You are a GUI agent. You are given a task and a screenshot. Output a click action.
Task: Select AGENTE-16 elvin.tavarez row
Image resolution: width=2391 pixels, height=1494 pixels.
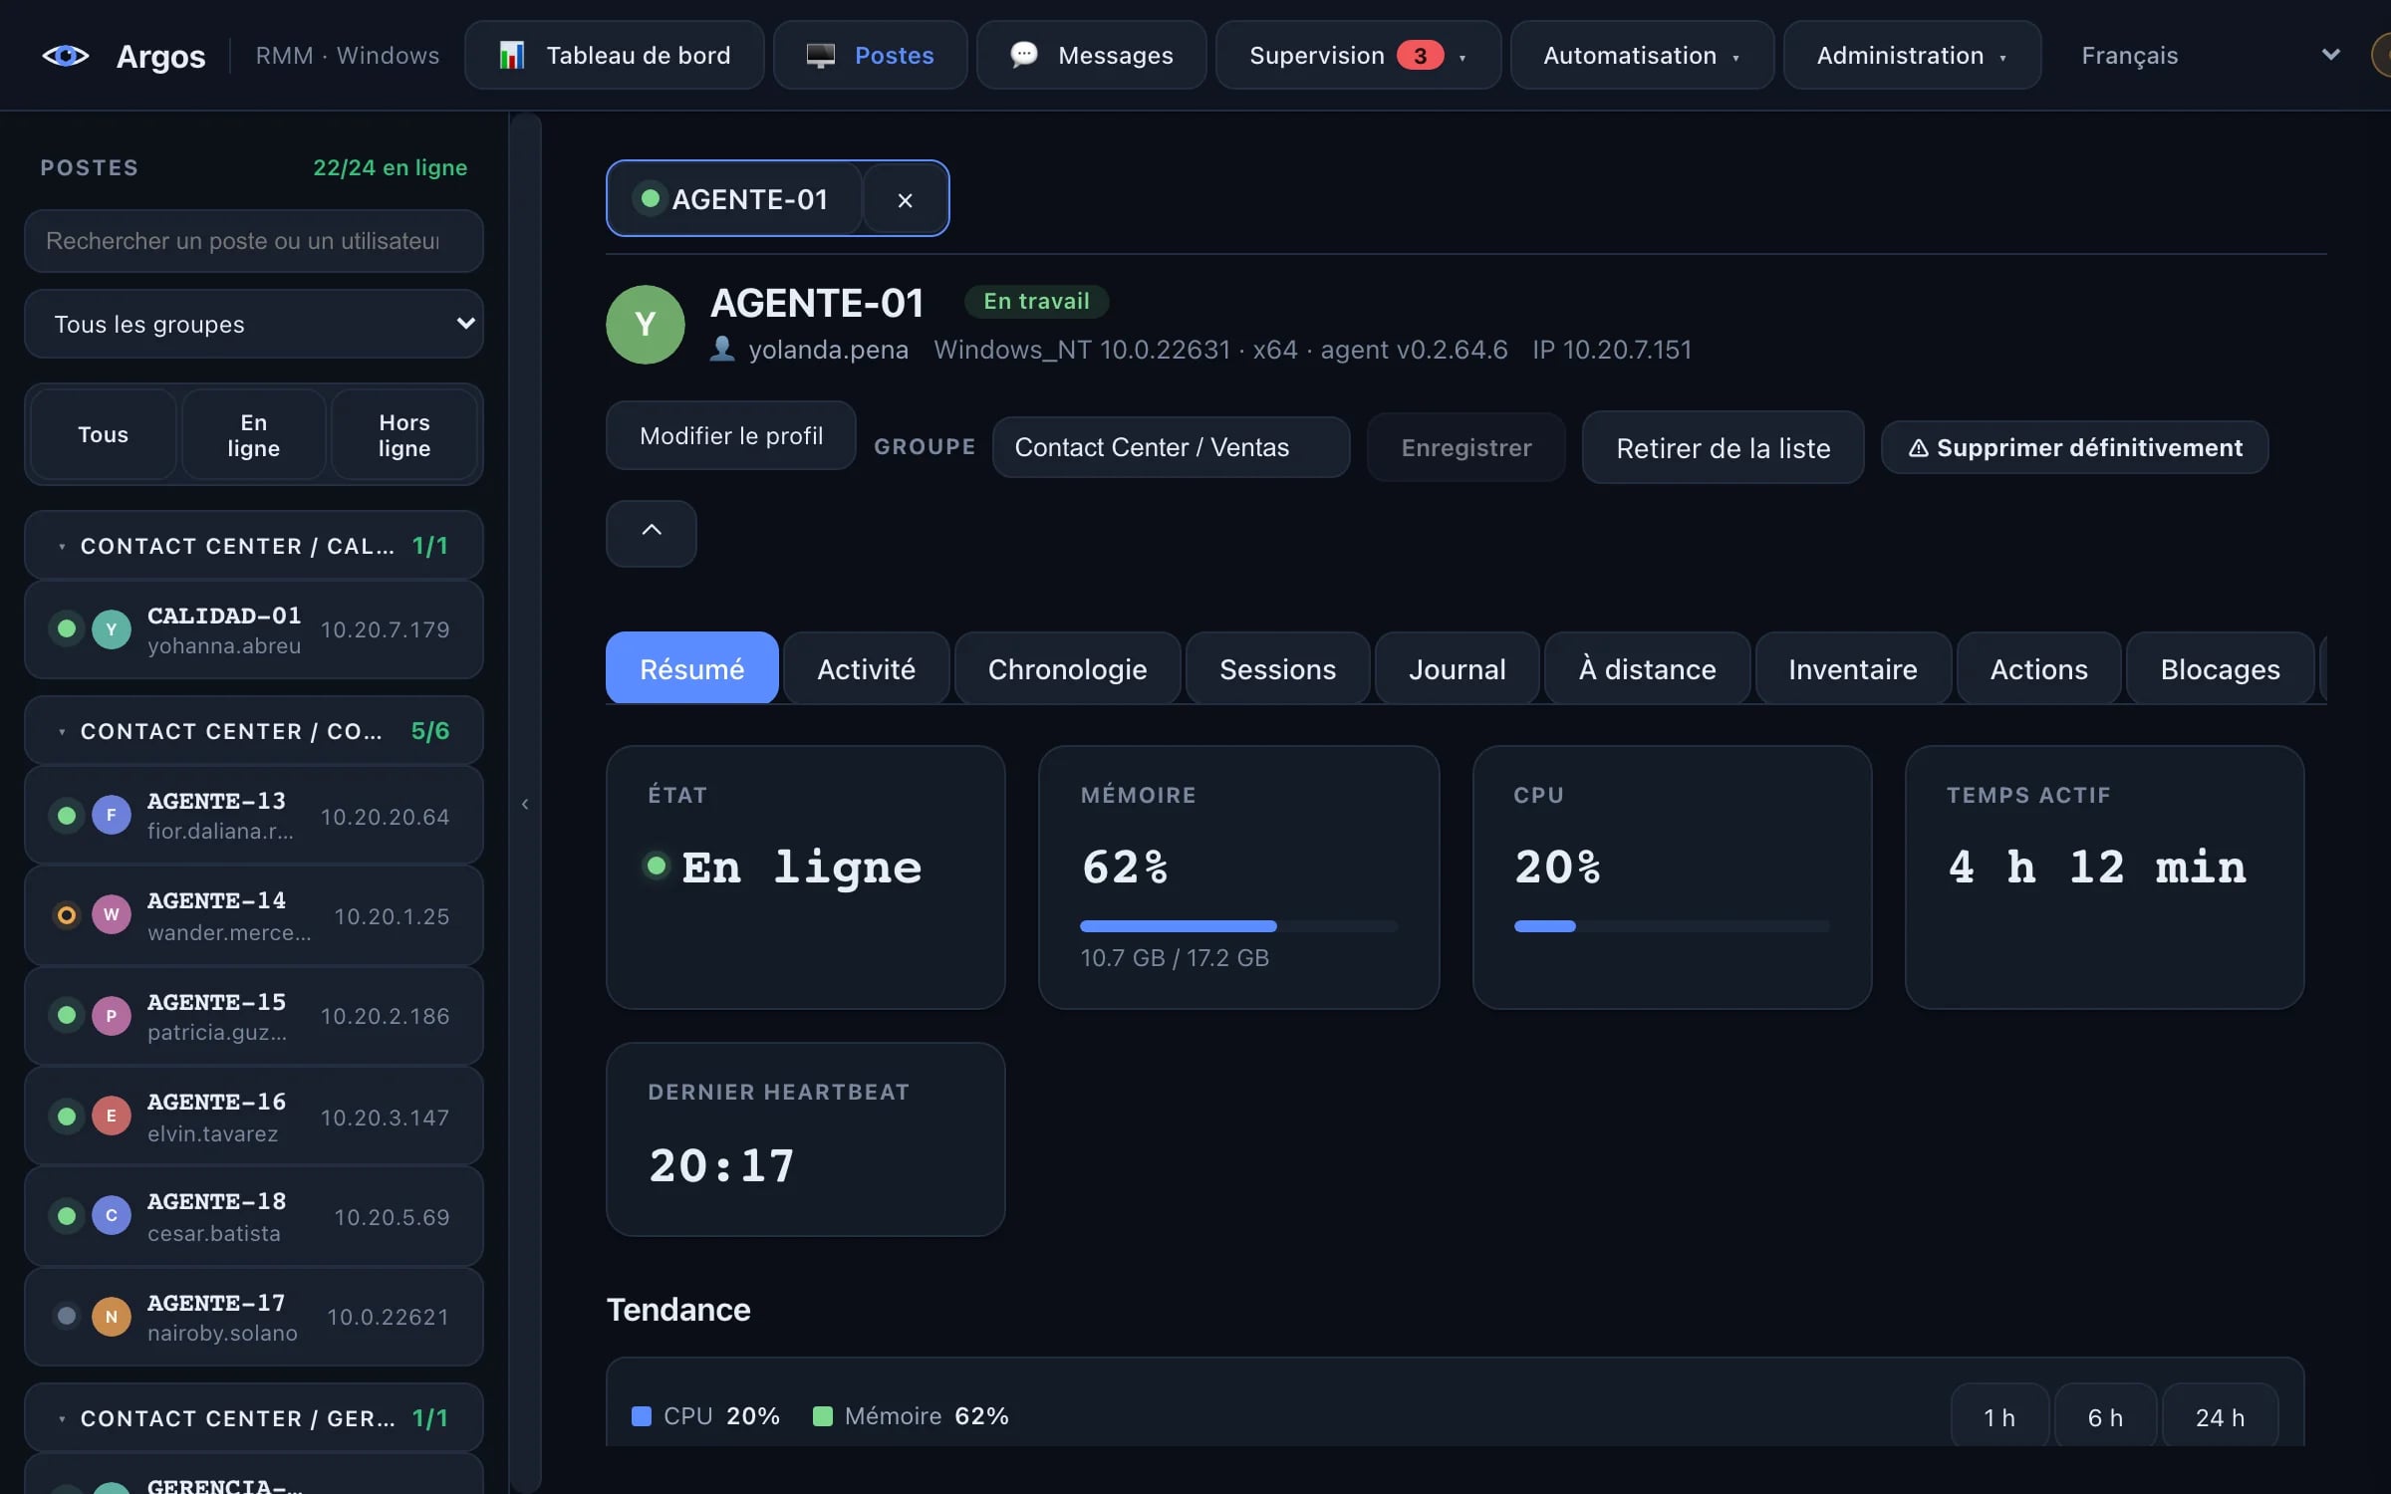[254, 1116]
